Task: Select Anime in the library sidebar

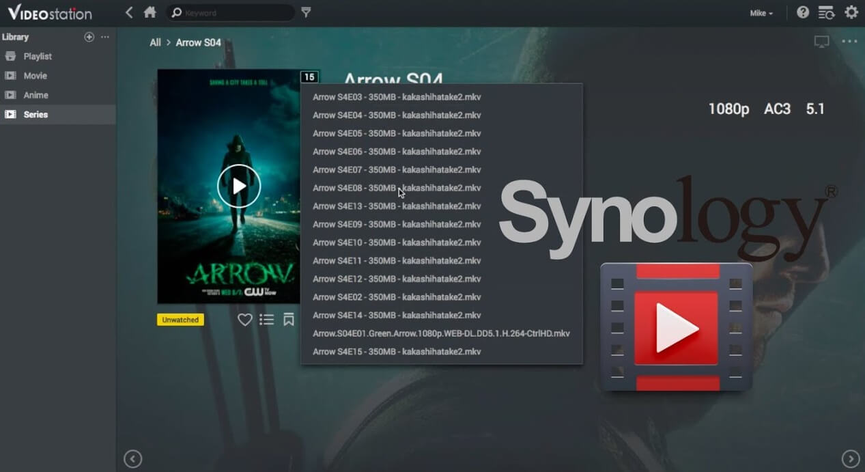Action: pyautogui.click(x=58, y=96)
